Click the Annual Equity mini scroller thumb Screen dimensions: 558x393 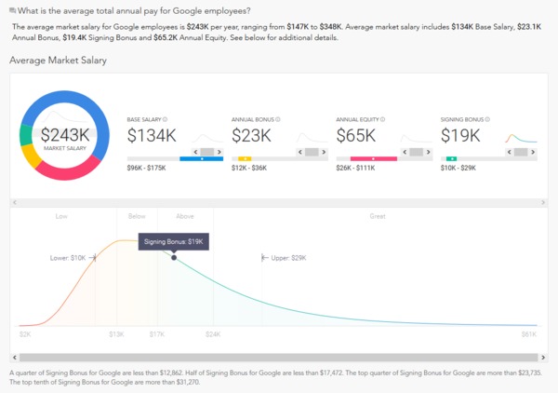coord(417,152)
